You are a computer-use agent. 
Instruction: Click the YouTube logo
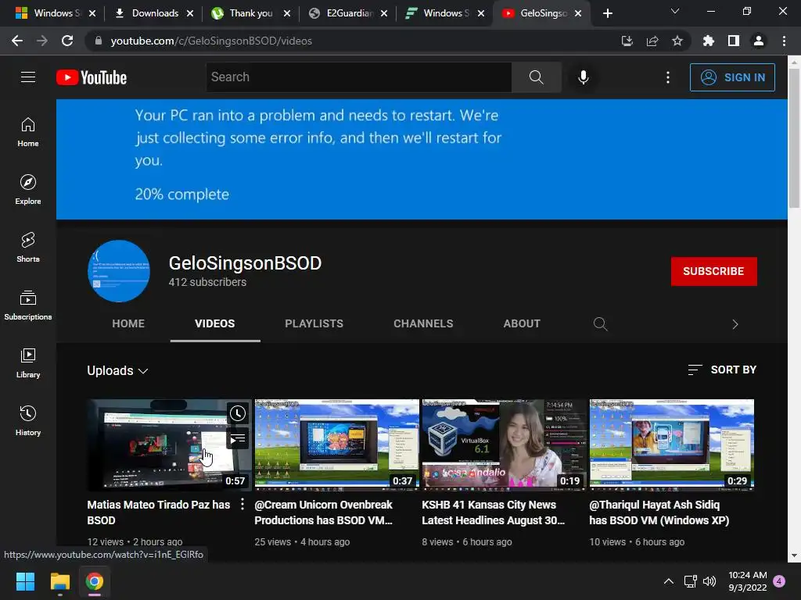click(92, 77)
